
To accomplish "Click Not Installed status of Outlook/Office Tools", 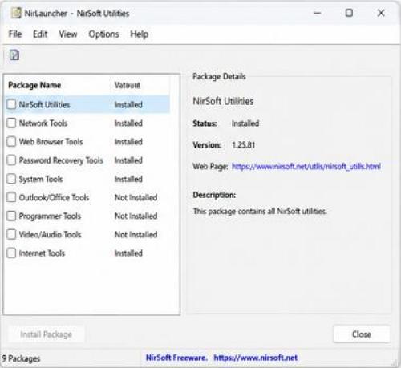I will pyautogui.click(x=136, y=197).
